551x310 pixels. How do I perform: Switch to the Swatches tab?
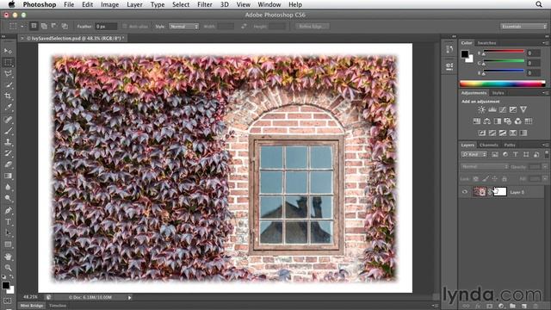coord(486,43)
